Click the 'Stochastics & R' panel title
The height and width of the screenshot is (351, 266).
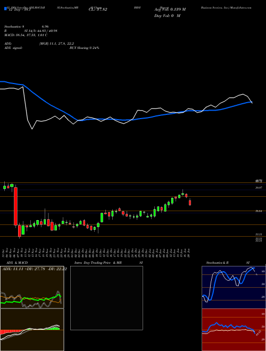point(218,263)
